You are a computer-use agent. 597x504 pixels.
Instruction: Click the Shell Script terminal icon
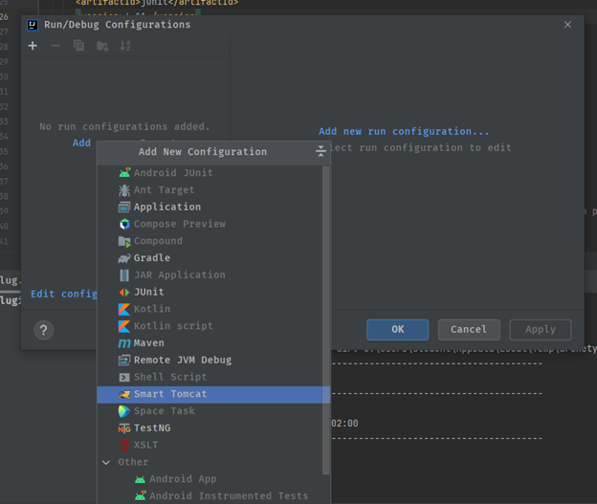pos(124,377)
